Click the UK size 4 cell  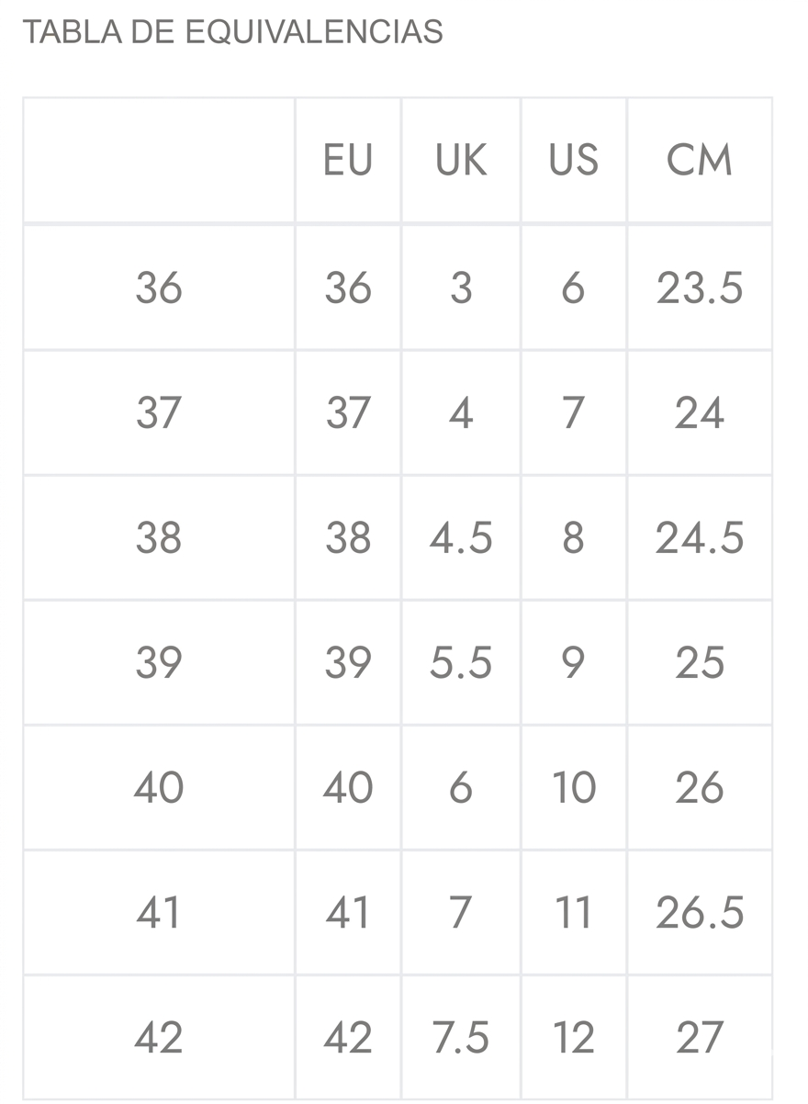pos(461,413)
